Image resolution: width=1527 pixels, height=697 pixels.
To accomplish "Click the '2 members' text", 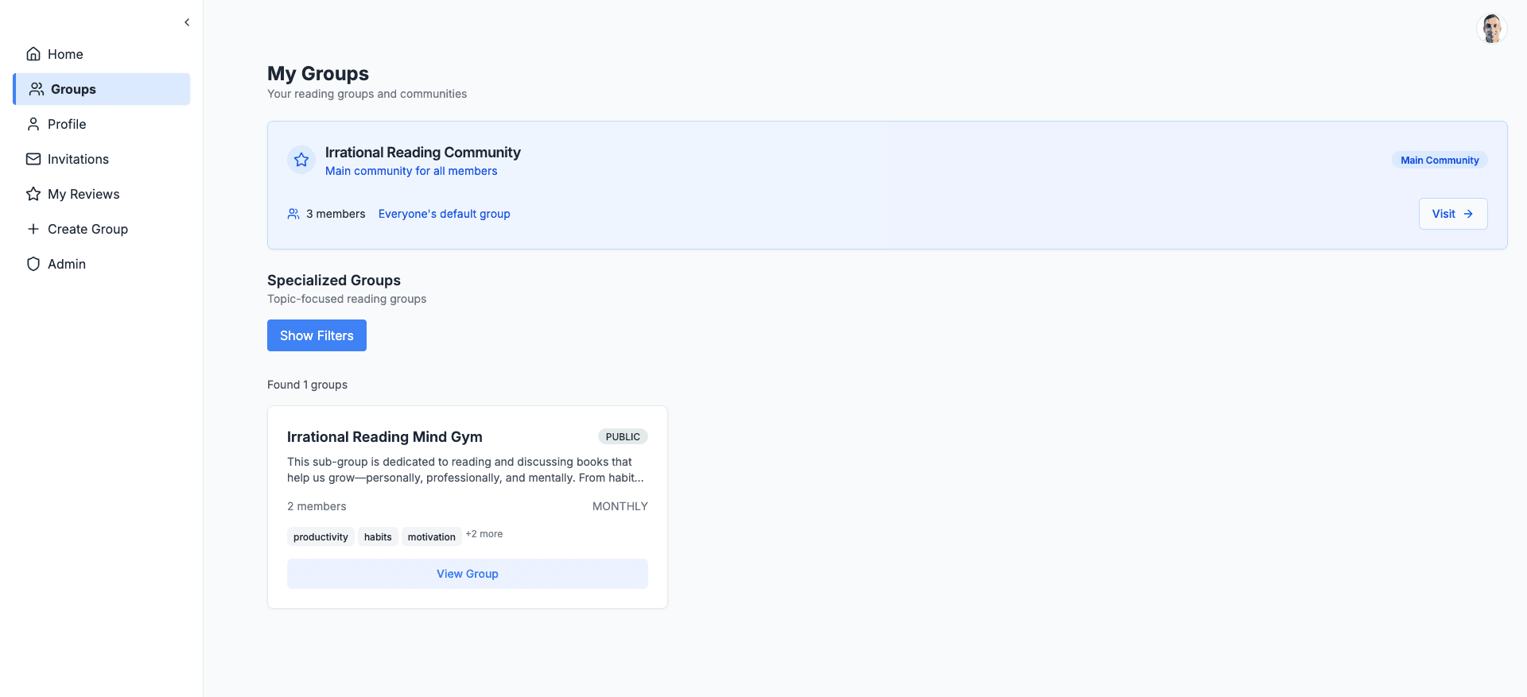I will [x=317, y=506].
